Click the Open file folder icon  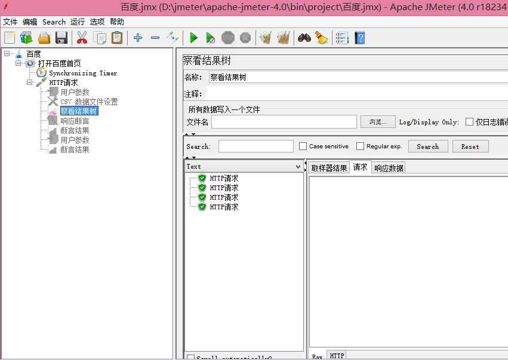tap(44, 38)
